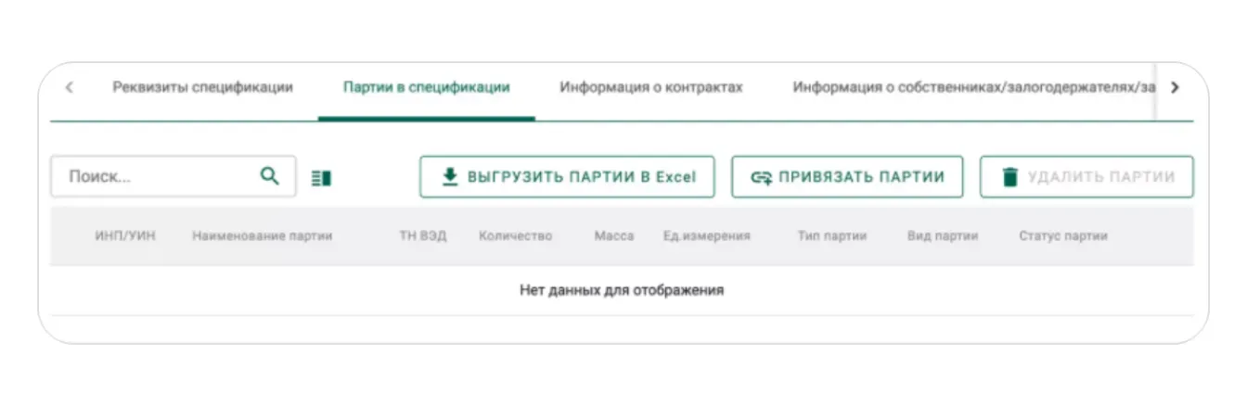Click ВЫГРУЗИТЬ ПАРТИИ В Excel button
Screen dimensions: 1247x406
click(567, 177)
